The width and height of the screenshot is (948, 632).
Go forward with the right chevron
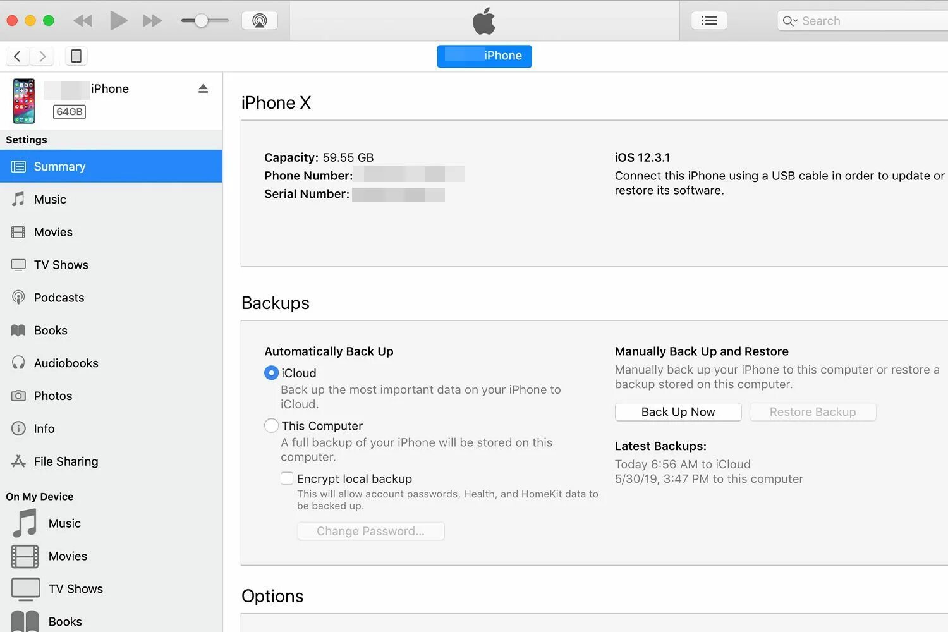[x=42, y=56]
